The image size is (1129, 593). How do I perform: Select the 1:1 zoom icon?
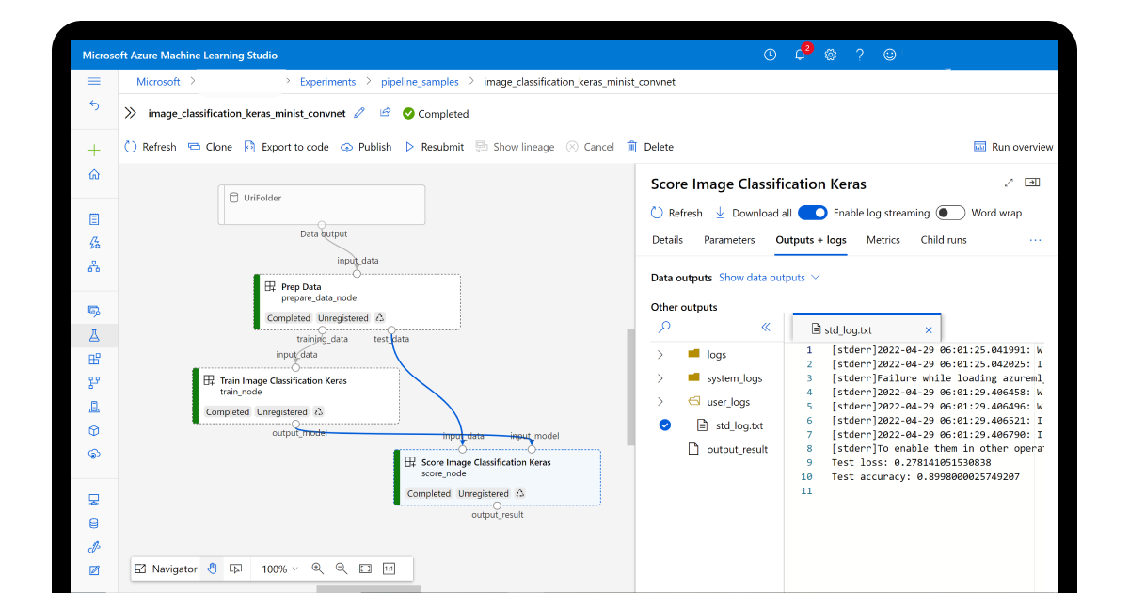(390, 569)
